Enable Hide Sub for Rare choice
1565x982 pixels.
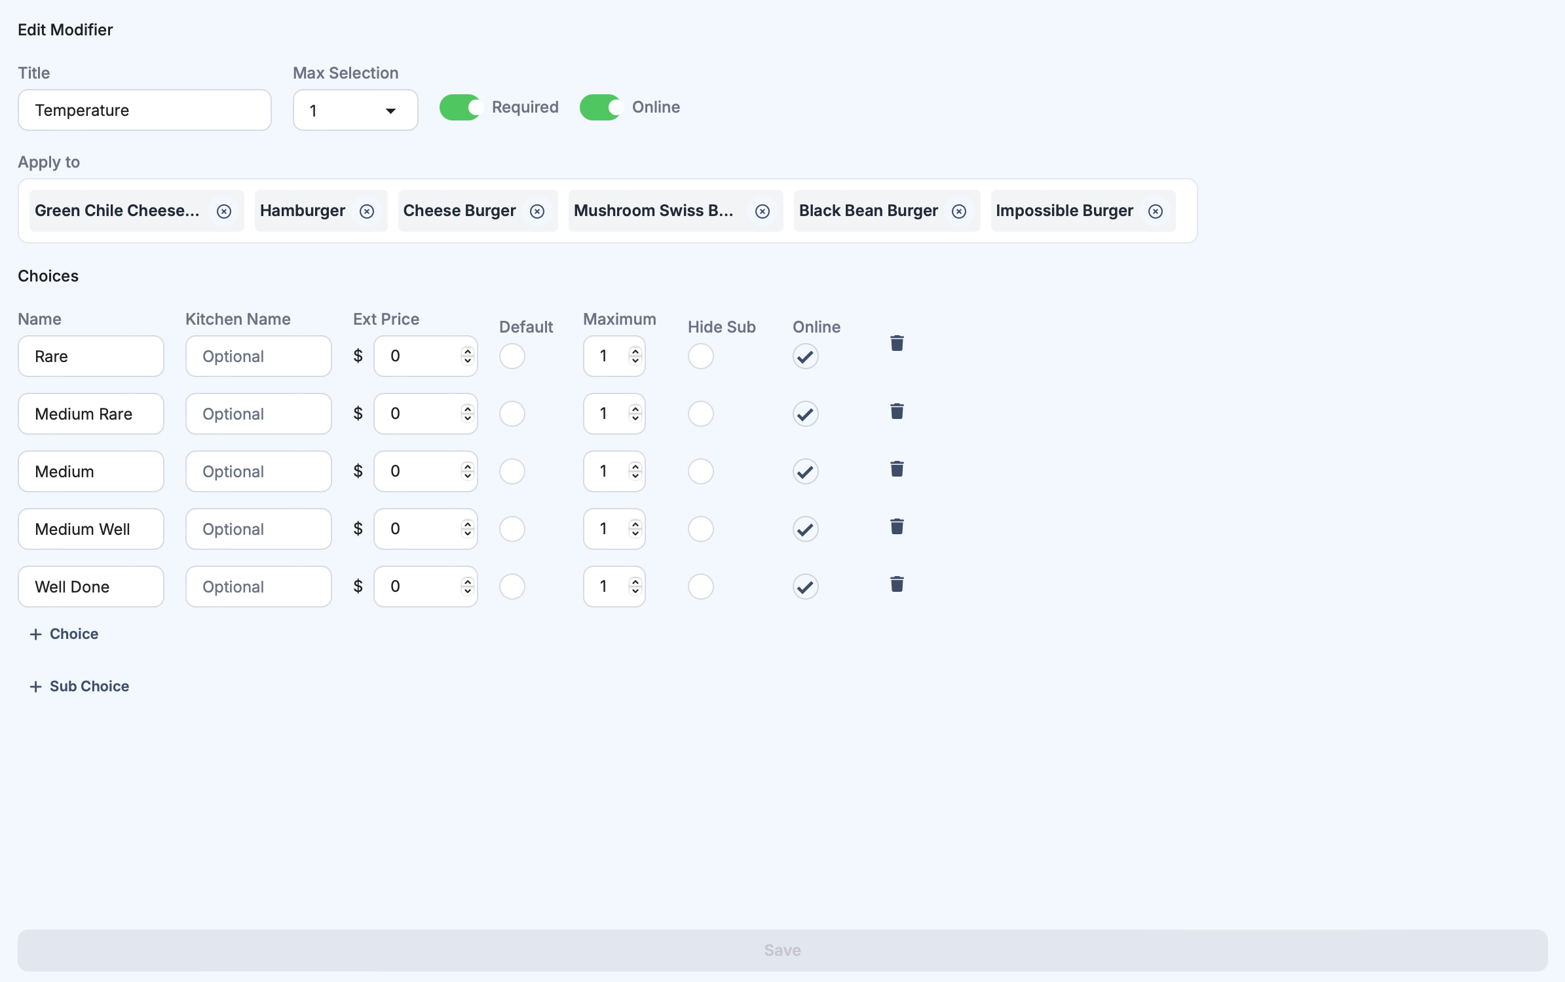(x=700, y=356)
